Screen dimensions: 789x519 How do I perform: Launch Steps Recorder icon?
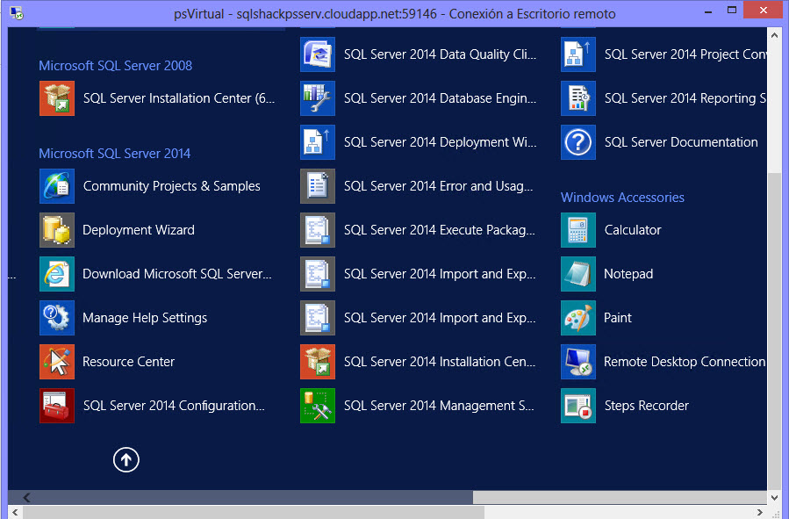point(578,405)
